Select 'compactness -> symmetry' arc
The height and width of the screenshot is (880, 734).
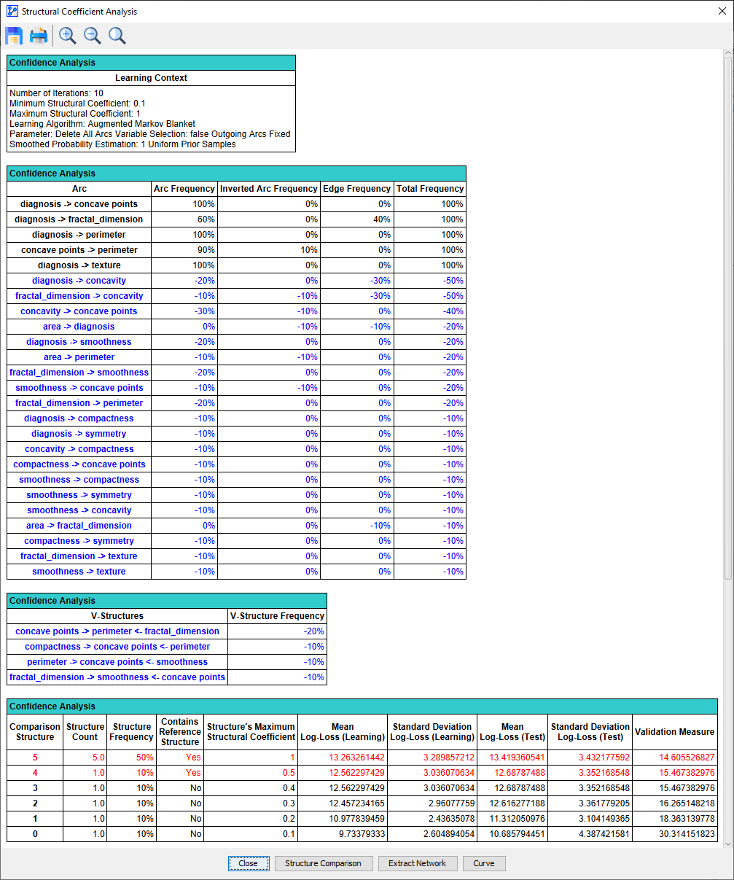coord(79,541)
